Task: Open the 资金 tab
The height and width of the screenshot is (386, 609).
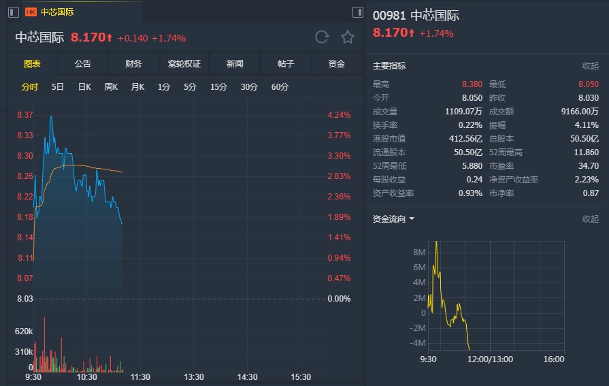Action: (336, 64)
